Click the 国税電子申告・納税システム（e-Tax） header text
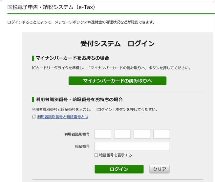This screenshot has height=182, width=215. click(x=51, y=7)
